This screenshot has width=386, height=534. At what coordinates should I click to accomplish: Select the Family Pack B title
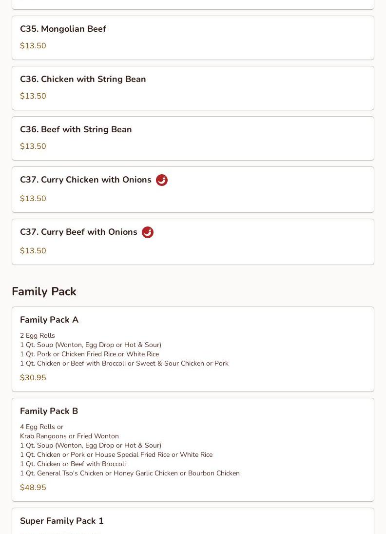[49, 411]
